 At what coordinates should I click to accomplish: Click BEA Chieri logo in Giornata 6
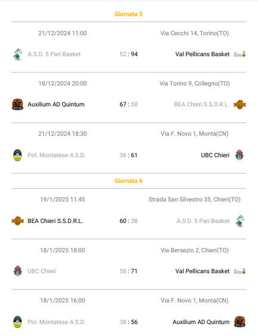pos(18,221)
